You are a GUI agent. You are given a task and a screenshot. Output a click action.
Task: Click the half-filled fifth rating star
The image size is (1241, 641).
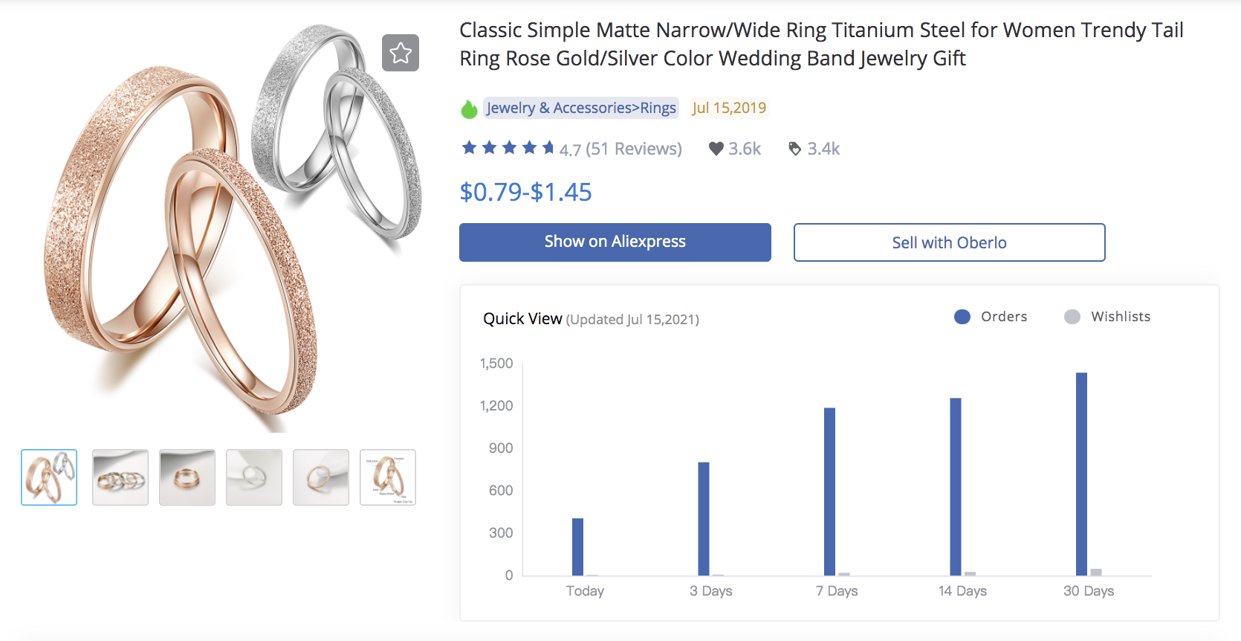tap(548, 148)
